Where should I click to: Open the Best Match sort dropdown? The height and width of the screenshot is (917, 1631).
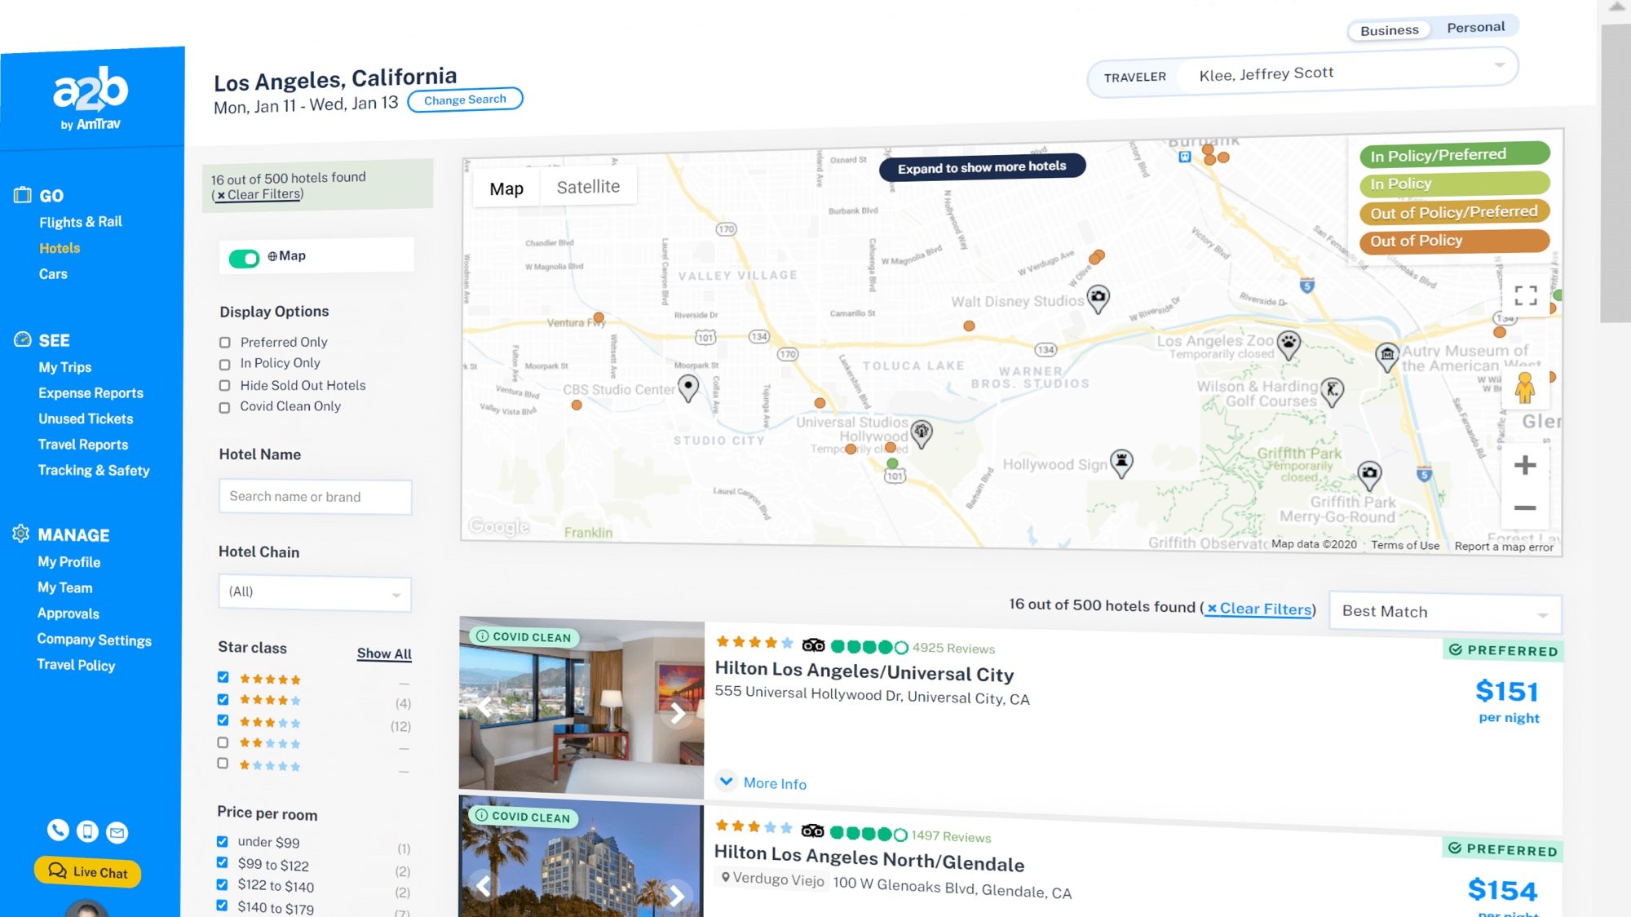1444,613
